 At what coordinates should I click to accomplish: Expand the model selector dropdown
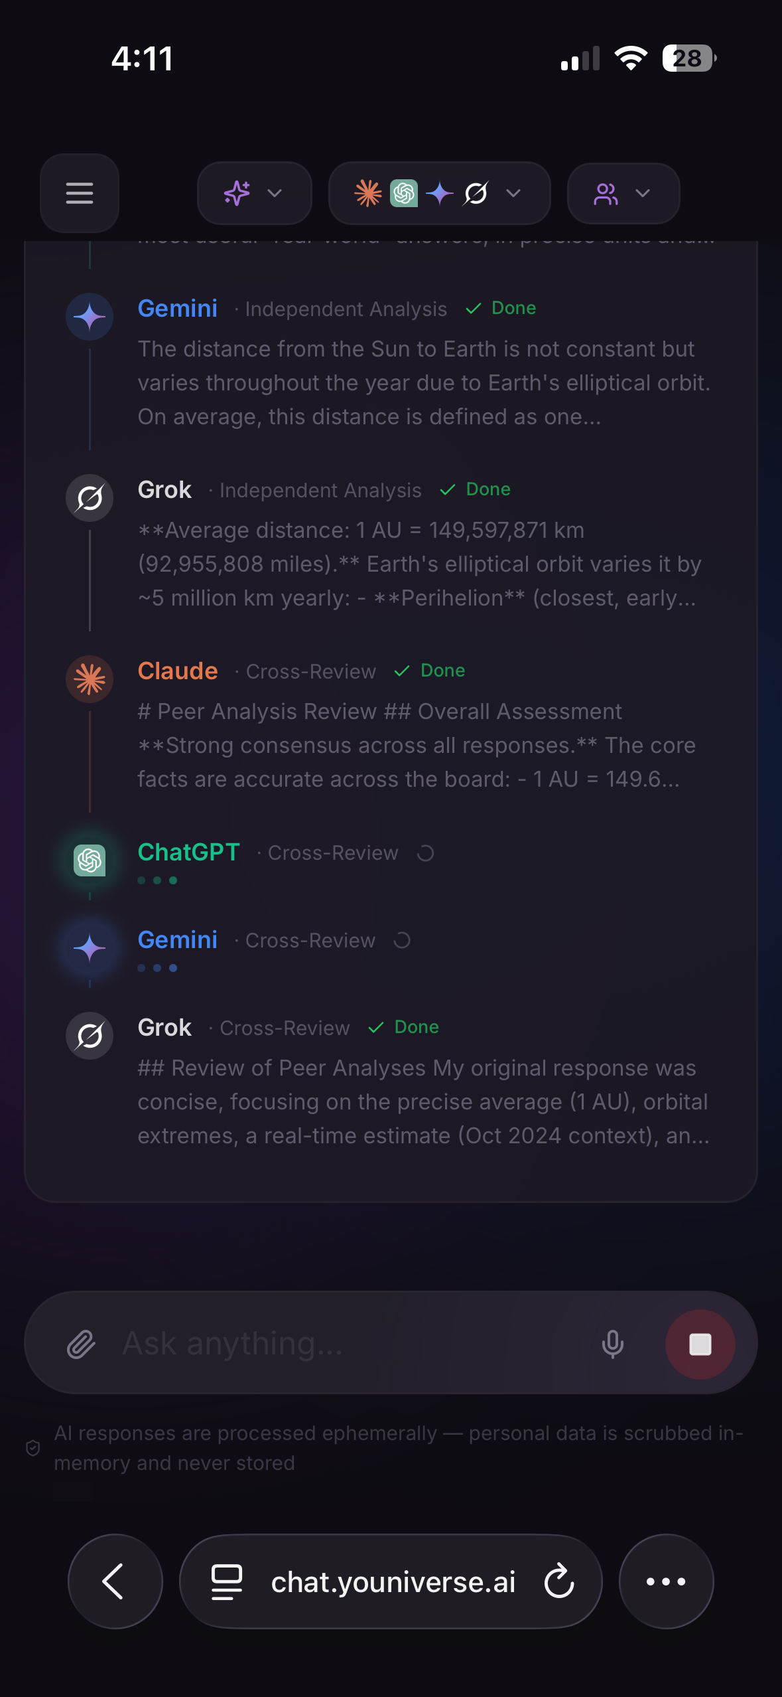(x=512, y=193)
